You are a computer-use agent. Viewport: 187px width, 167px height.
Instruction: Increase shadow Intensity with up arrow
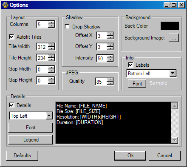pyautogui.click(x=110, y=57)
